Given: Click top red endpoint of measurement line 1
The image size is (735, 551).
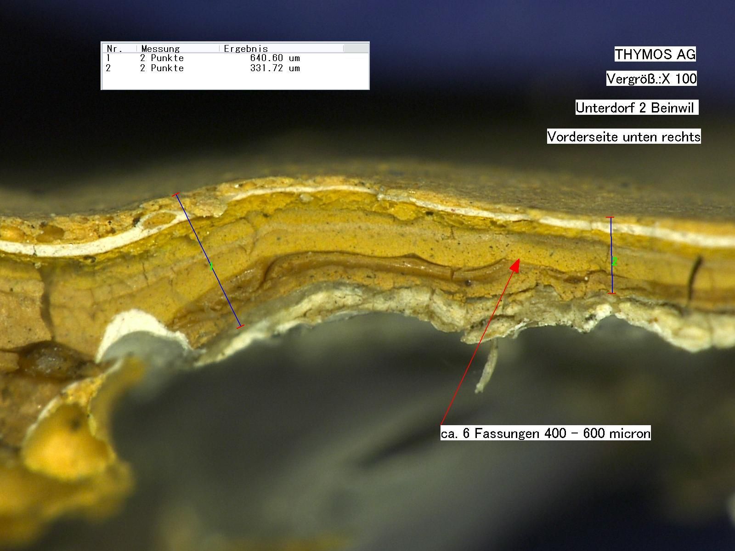Looking at the screenshot, I should click(176, 195).
